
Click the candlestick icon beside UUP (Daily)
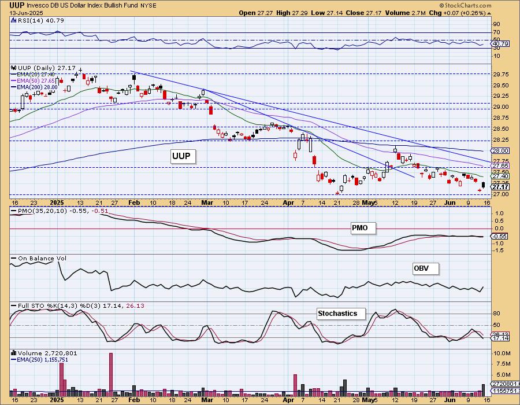(x=14, y=68)
